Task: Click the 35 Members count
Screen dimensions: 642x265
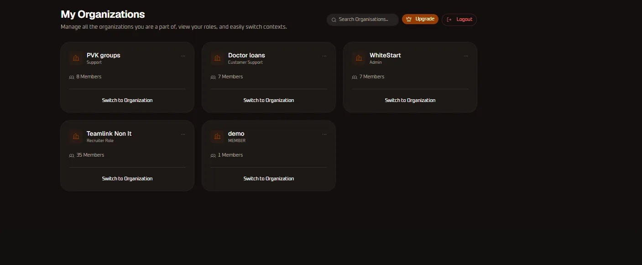Action: 90,155
